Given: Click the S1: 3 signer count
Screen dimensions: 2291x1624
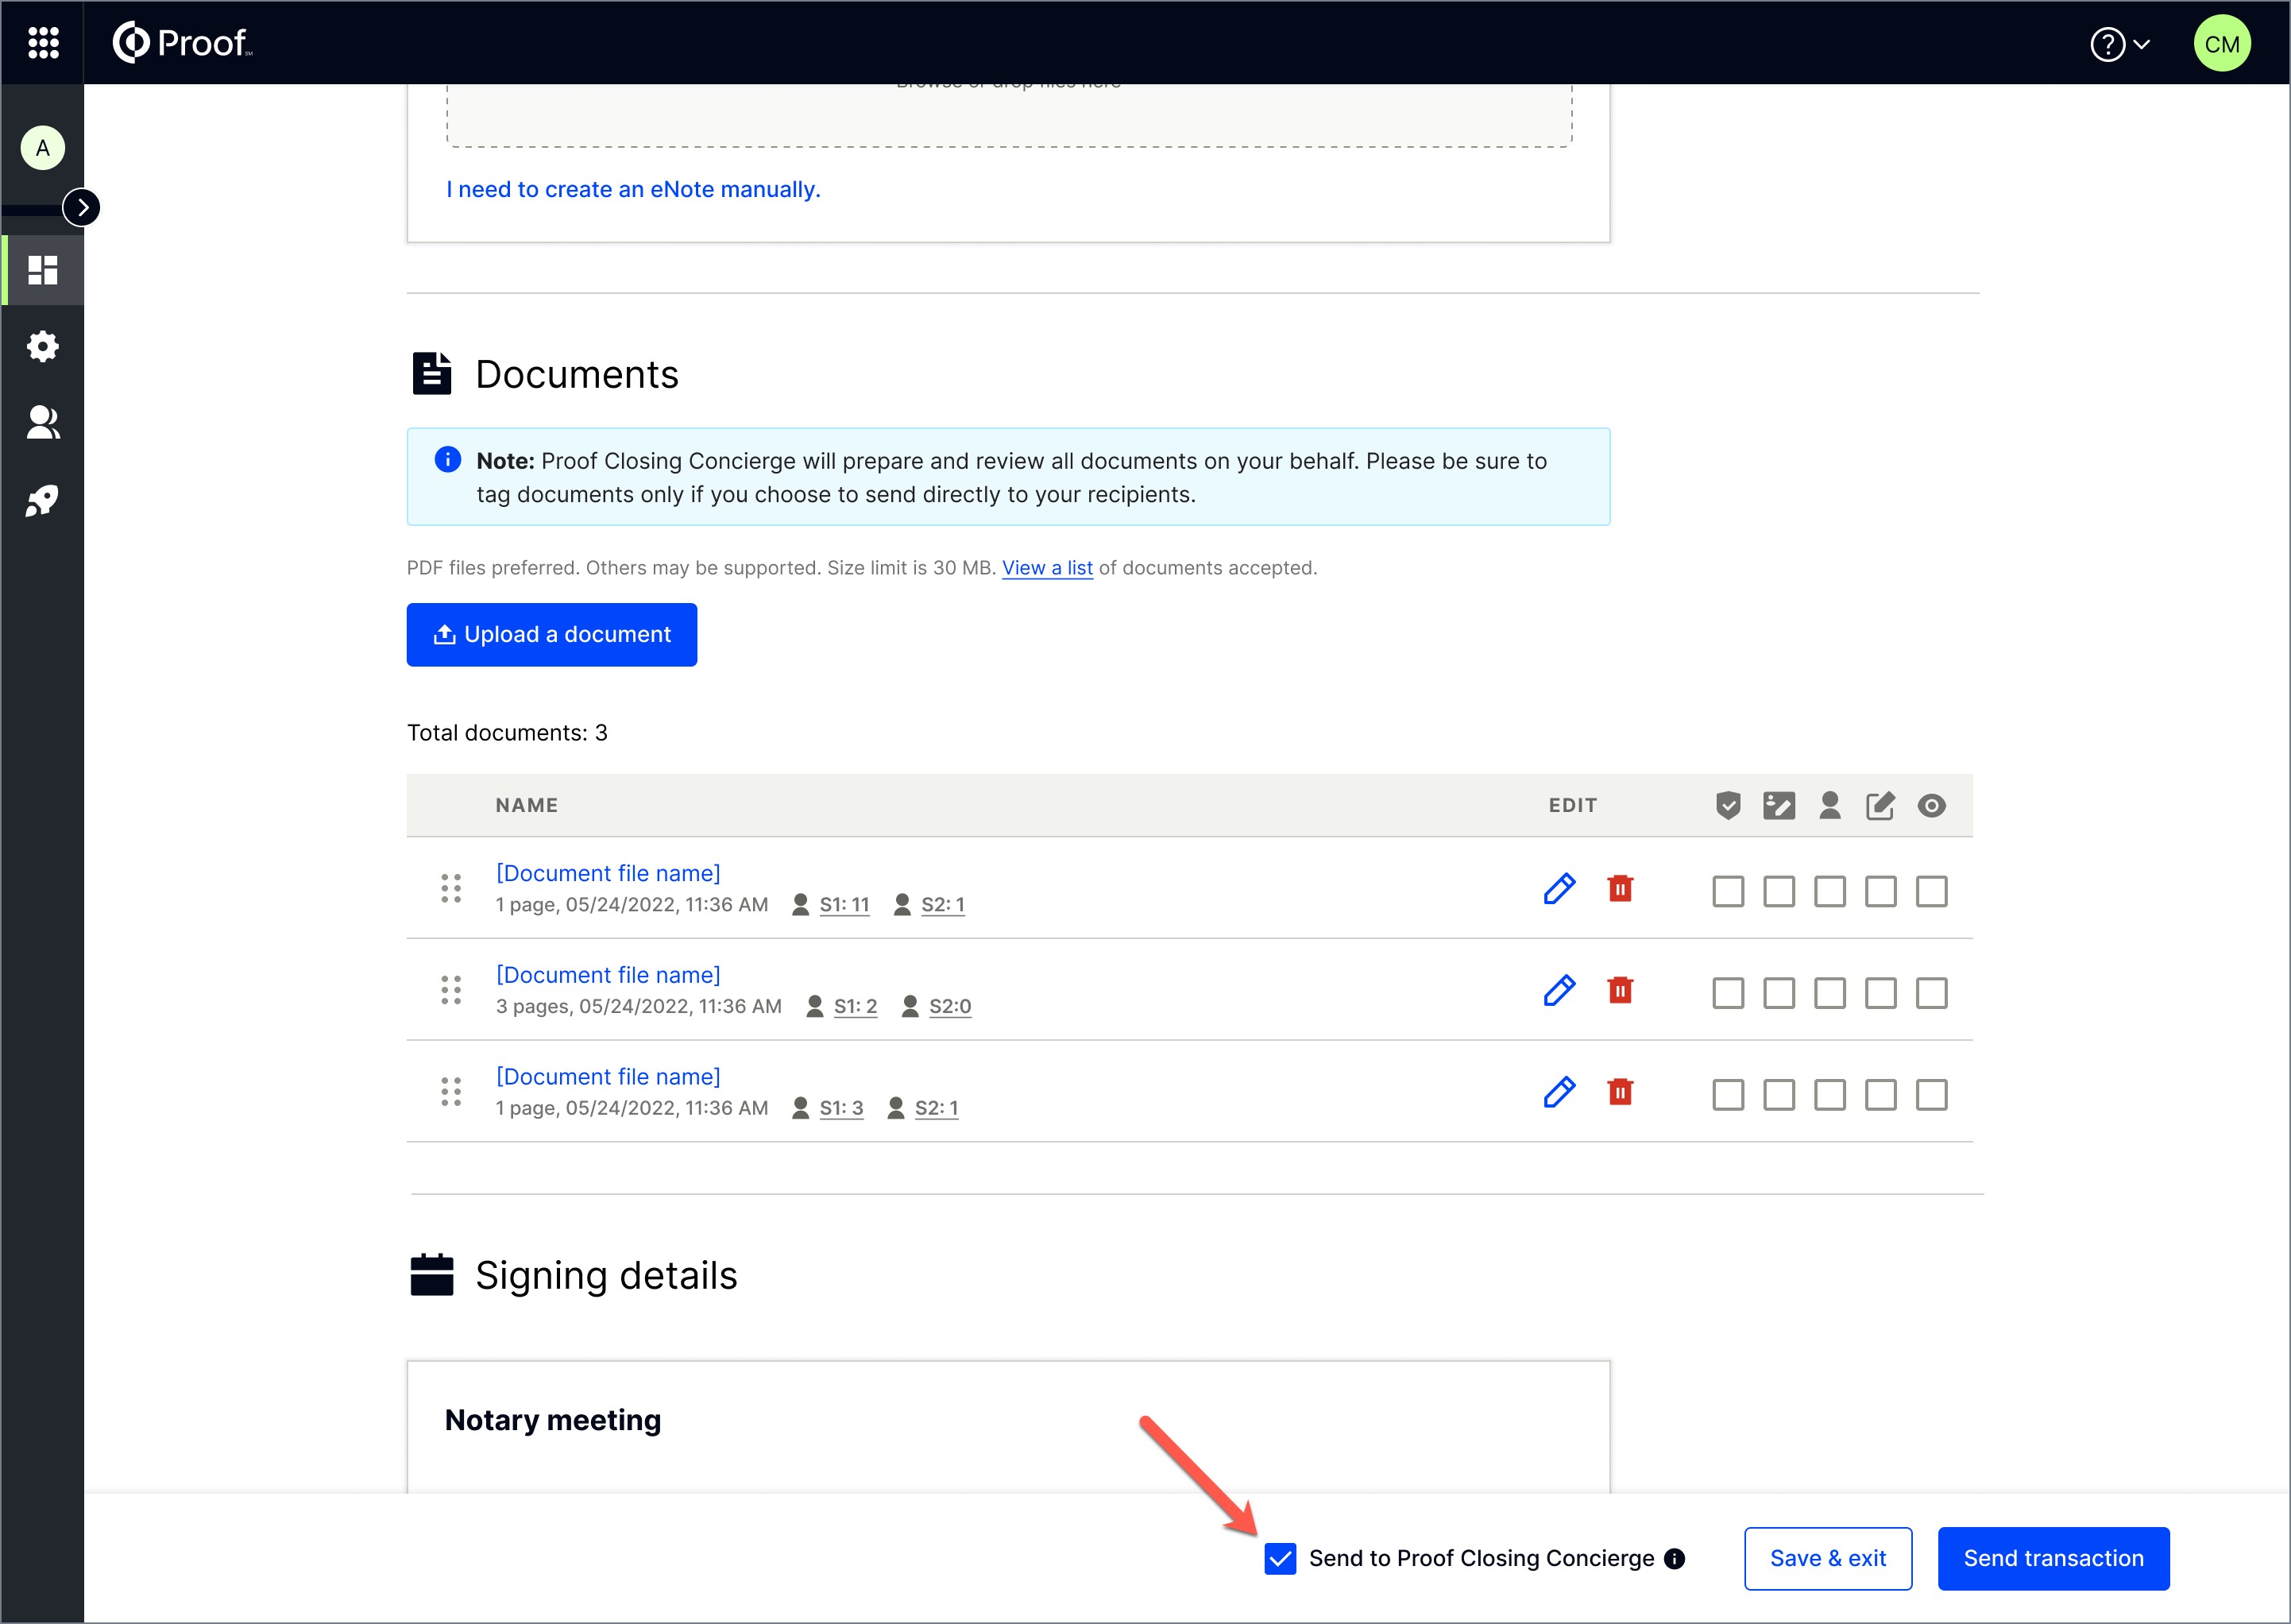Looking at the screenshot, I should pyautogui.click(x=841, y=1109).
